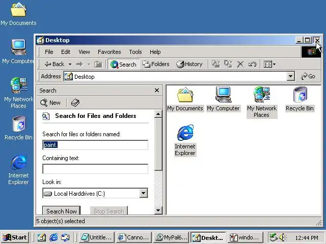
Task: Select Internet Explorer in Explorer window
Action: (185, 140)
